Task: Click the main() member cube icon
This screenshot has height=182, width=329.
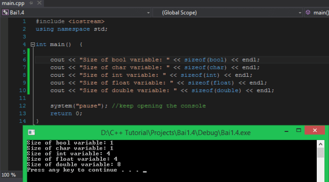Action: tap(308, 13)
